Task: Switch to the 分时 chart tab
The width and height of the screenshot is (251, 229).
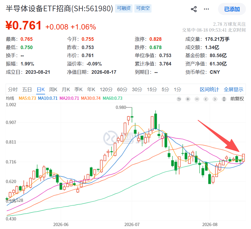Action: click(x=13, y=90)
